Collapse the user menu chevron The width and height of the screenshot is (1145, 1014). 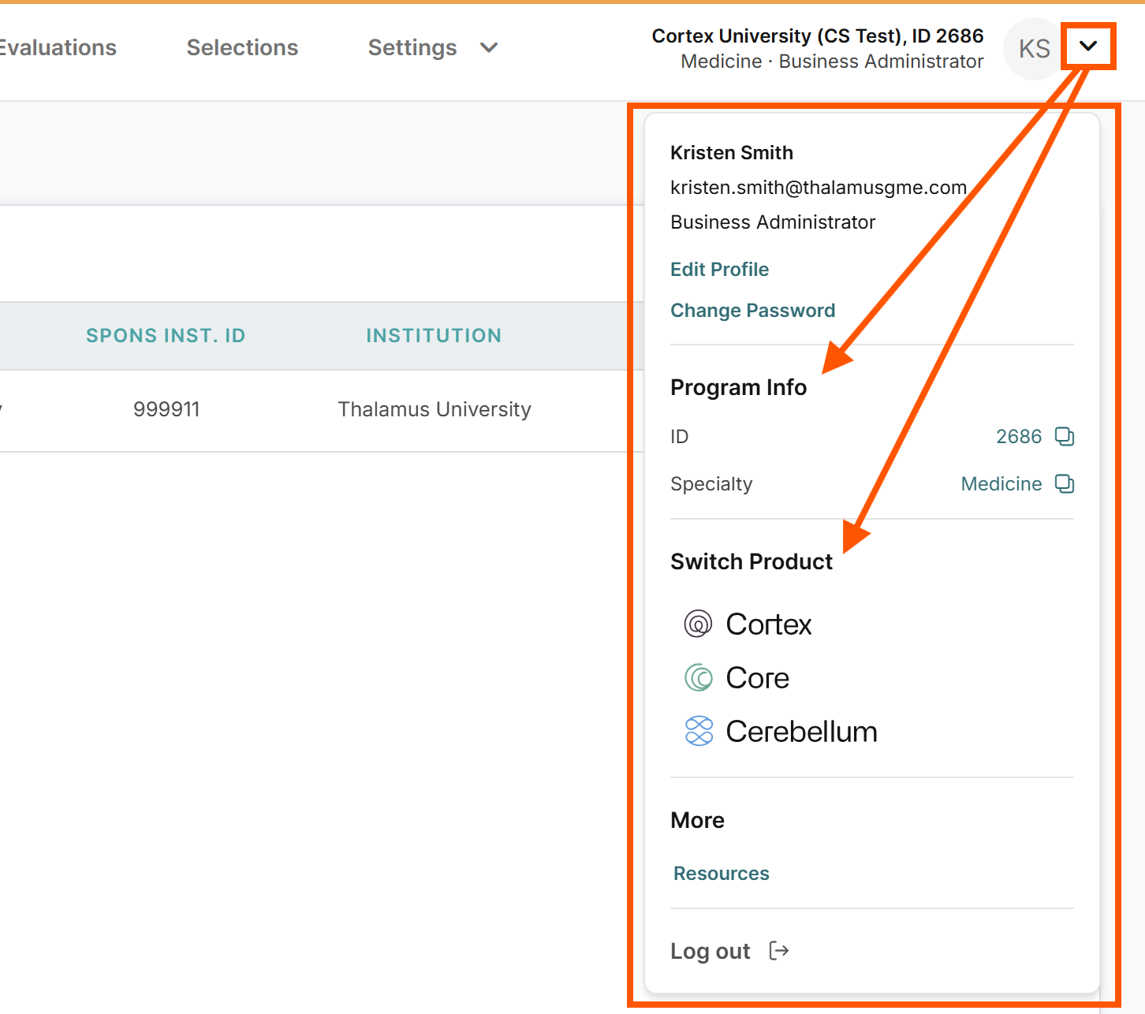(1088, 47)
